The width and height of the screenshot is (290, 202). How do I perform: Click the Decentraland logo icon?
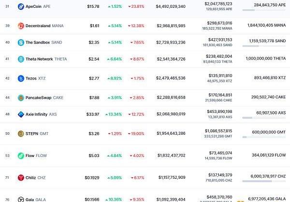(x=21, y=26)
